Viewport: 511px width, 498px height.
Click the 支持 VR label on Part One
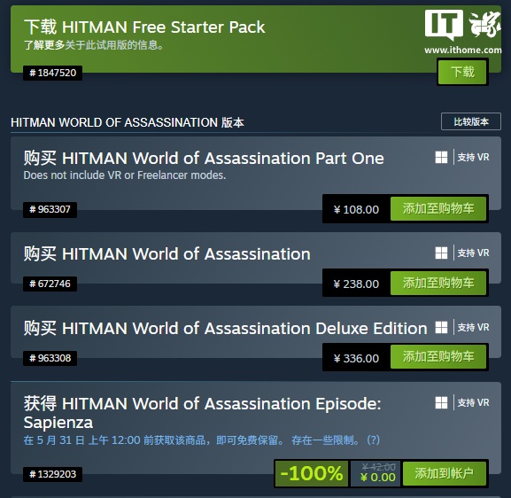point(473,157)
